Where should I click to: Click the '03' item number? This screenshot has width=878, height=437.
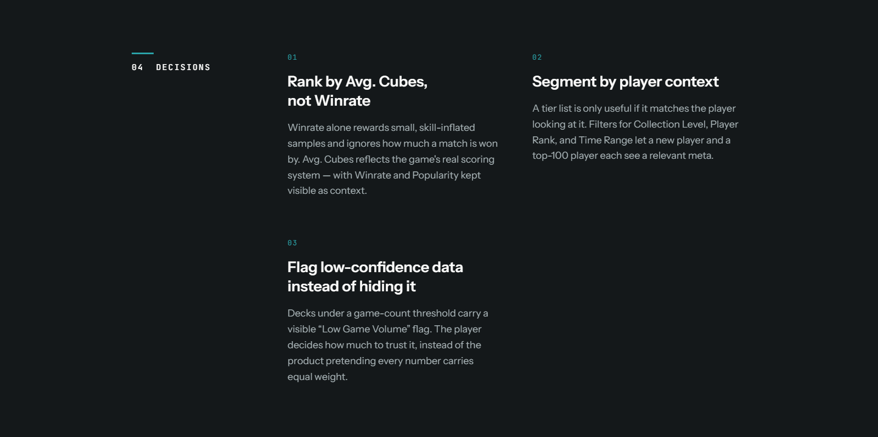pyautogui.click(x=292, y=243)
